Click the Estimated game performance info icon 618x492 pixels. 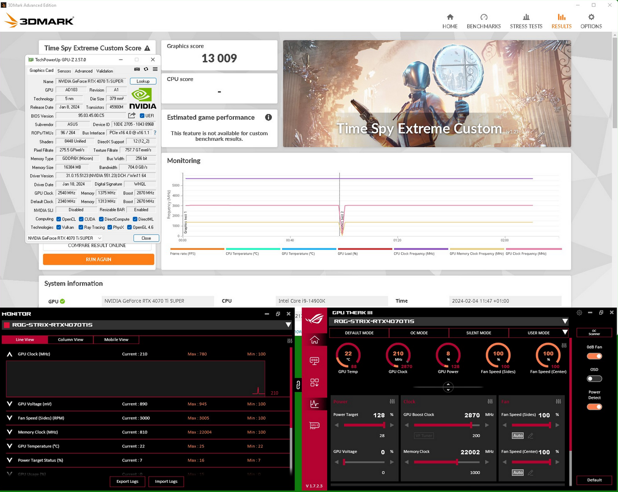point(268,117)
